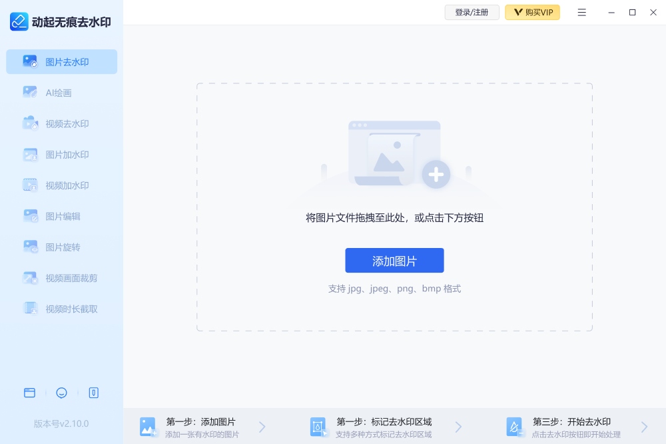The height and width of the screenshot is (444, 666).
Task: Close the application window
Action: pyautogui.click(x=653, y=12)
